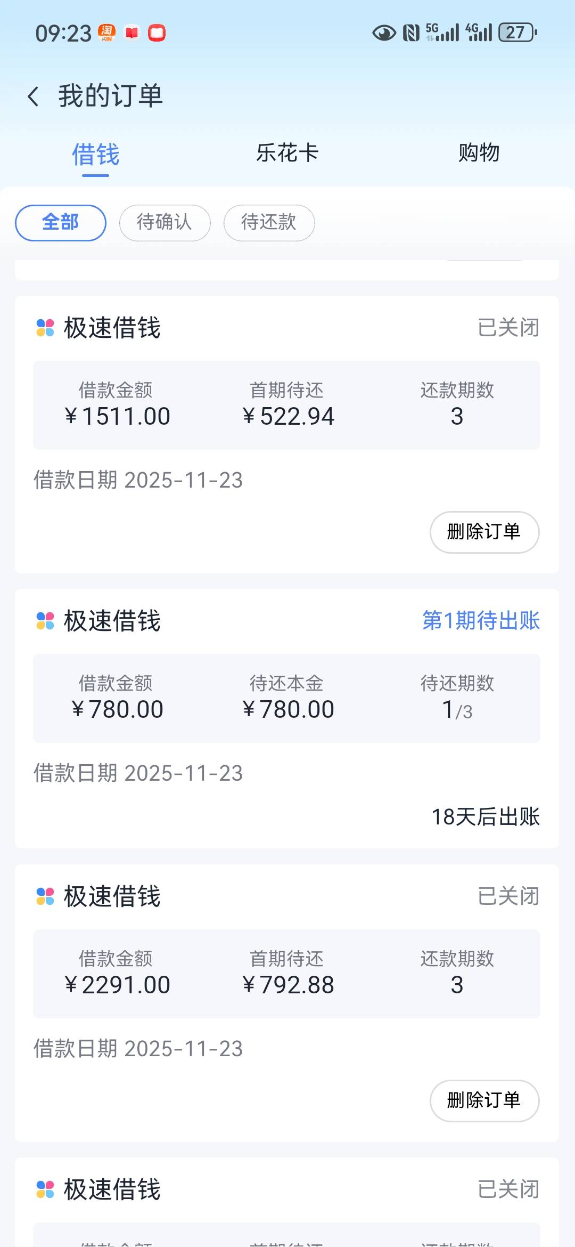Open the 第1期待出账 status link

[481, 621]
